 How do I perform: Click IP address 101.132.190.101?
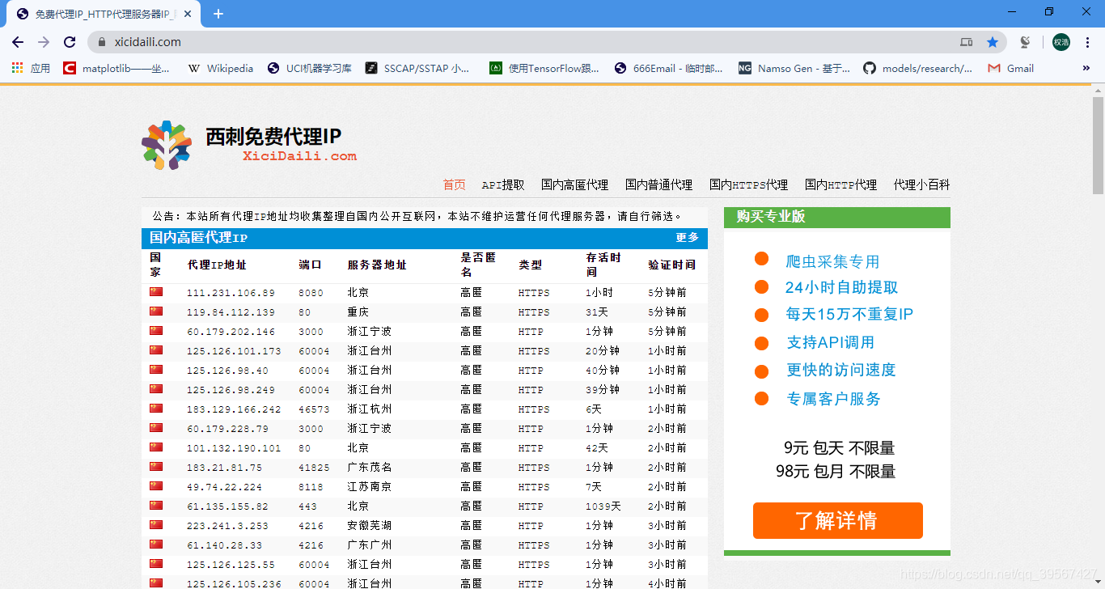(234, 448)
